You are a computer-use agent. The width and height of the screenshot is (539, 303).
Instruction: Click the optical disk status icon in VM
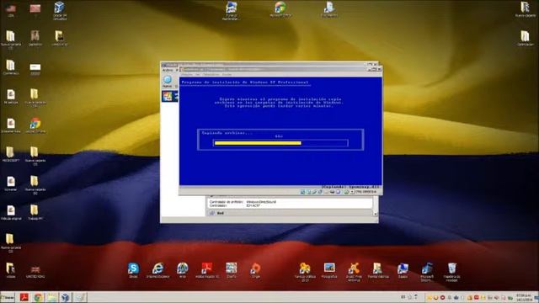[x=309, y=192]
